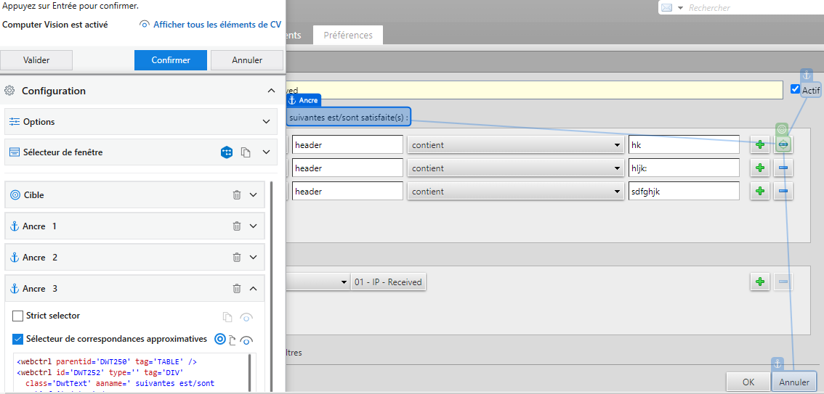Copy the Strict selector to clipboard

227,317
